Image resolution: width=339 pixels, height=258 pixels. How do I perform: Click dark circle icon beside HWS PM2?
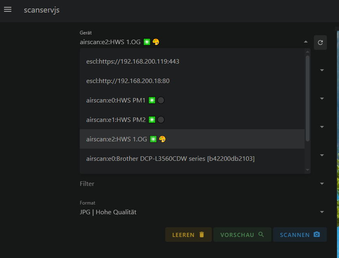click(161, 120)
